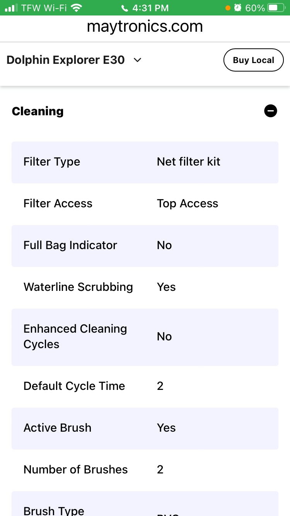Tap the maytronics.com address bar
The height and width of the screenshot is (516, 290).
point(145,26)
